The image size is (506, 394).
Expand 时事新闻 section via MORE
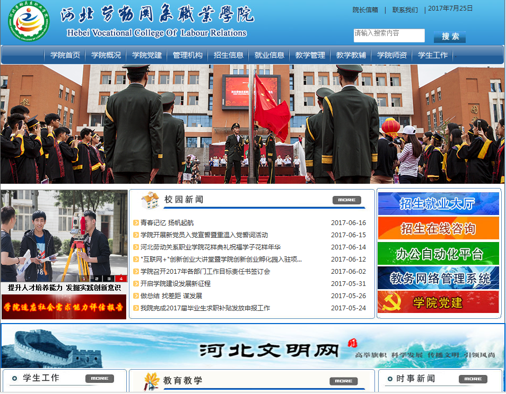(473, 379)
